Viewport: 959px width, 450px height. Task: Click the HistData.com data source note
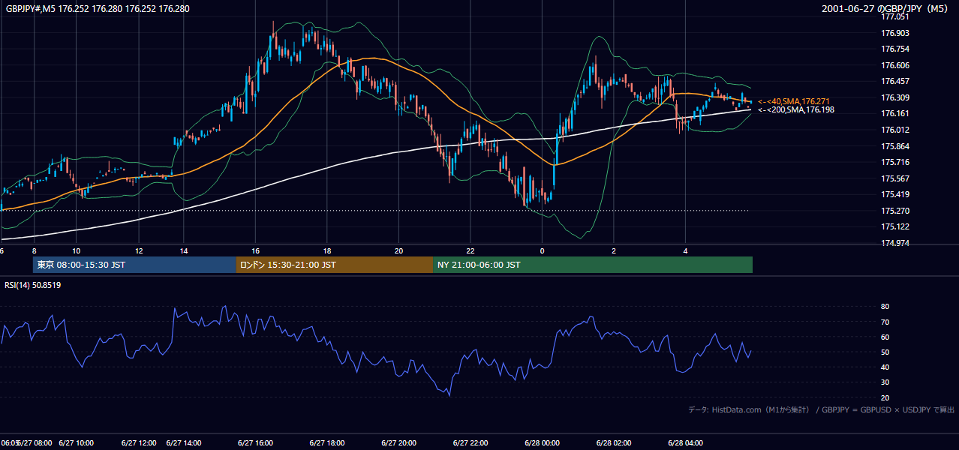coord(821,409)
